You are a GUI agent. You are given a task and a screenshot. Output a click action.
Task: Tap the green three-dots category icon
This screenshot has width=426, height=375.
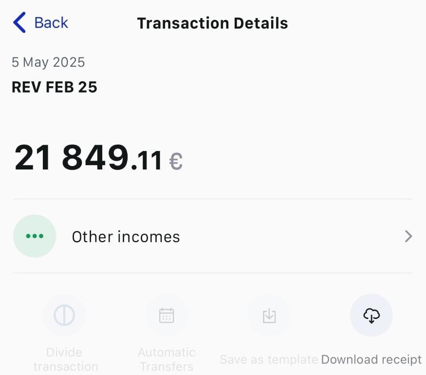35,236
